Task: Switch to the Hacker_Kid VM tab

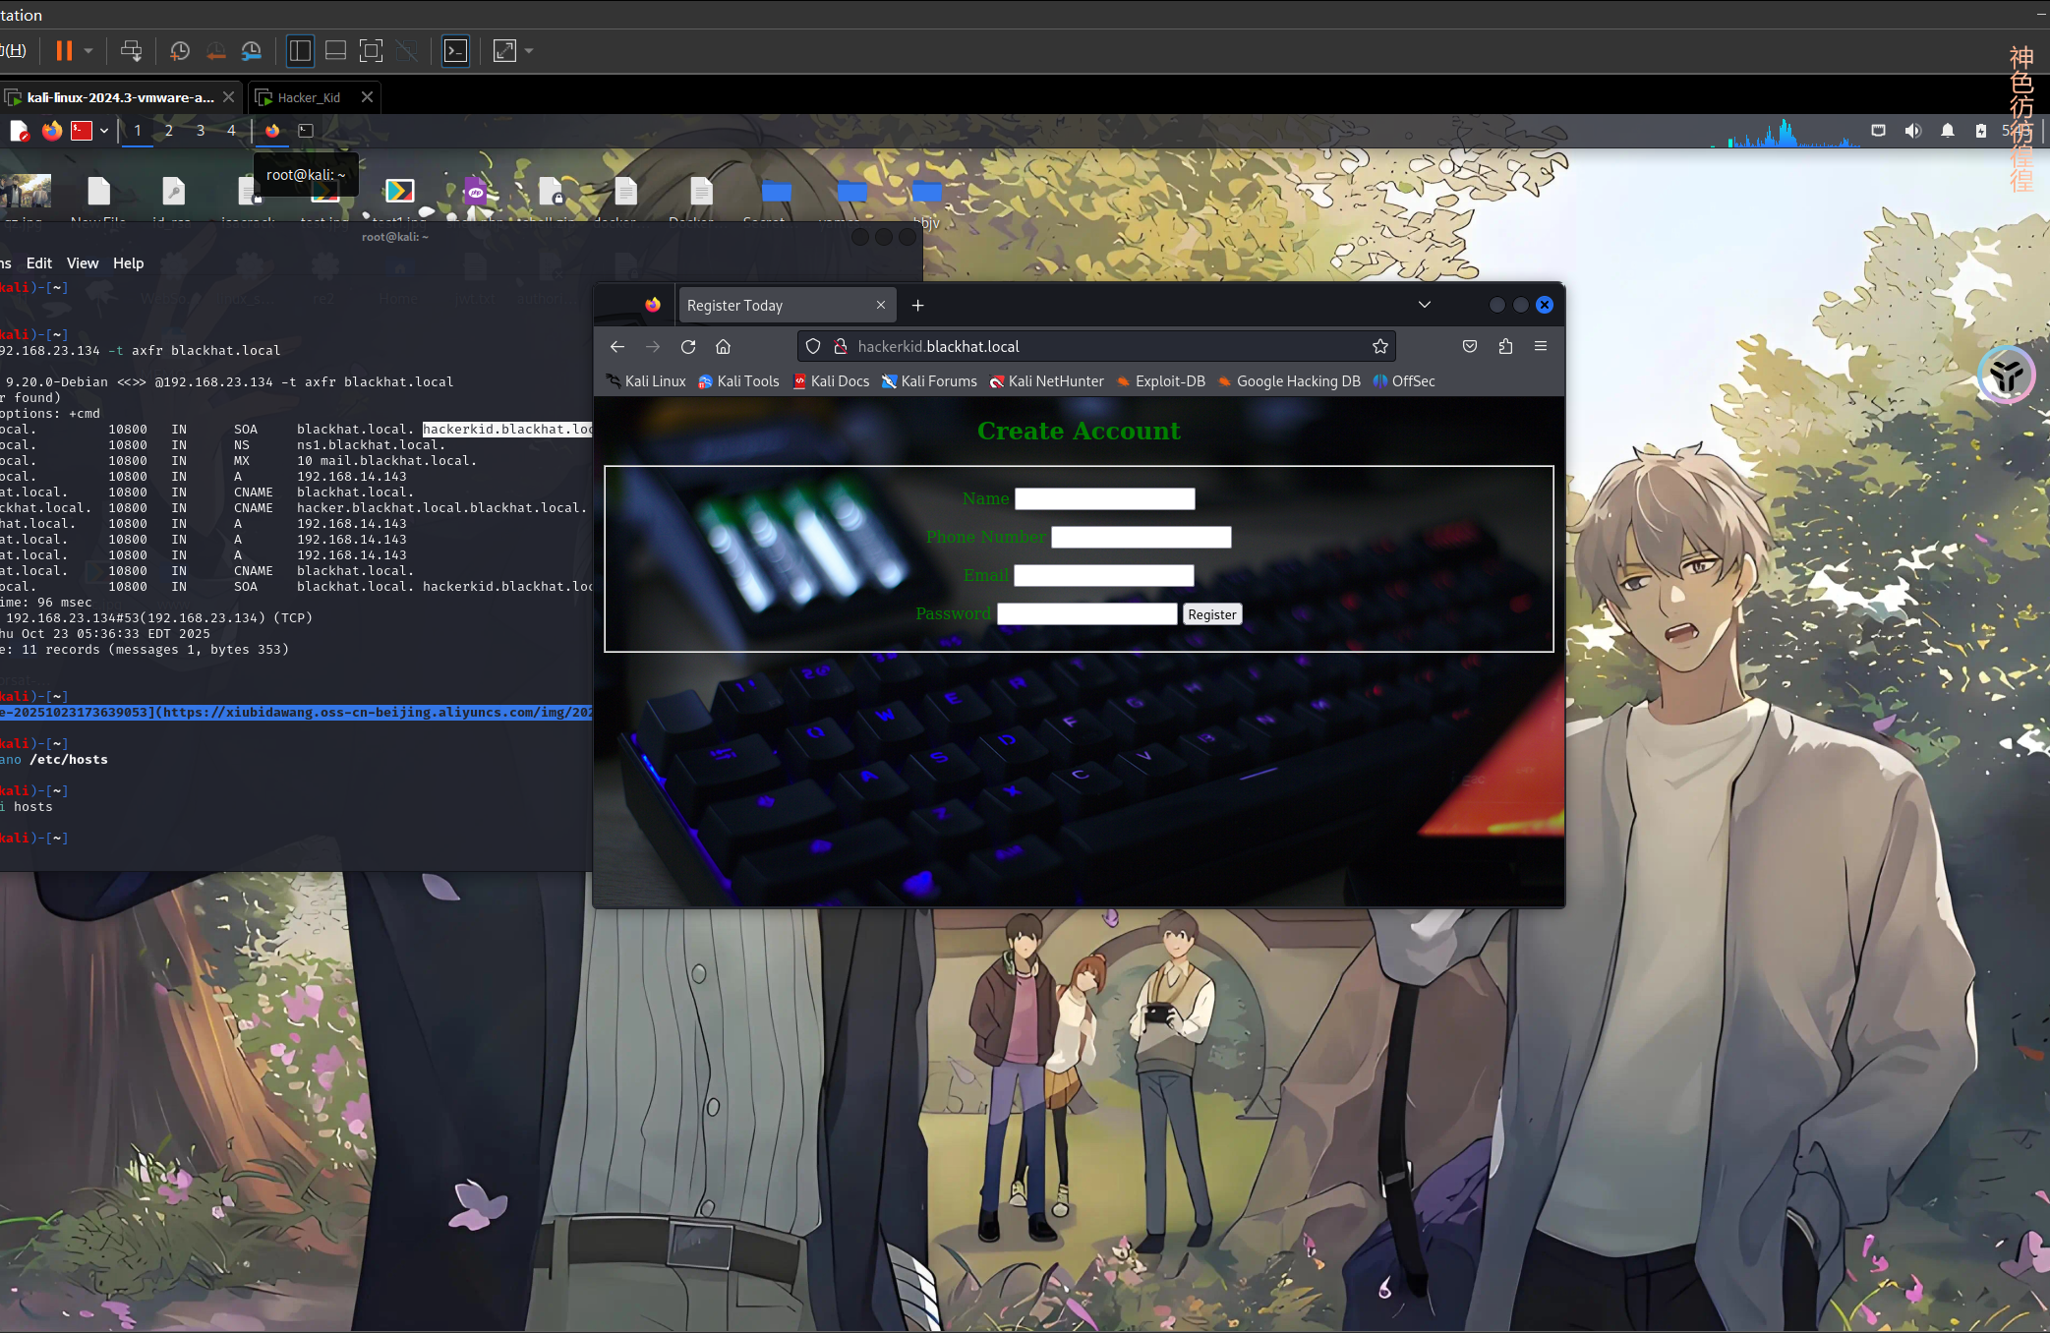Action: tap(309, 97)
